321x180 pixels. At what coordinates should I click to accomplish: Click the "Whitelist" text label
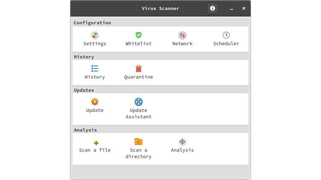point(138,44)
